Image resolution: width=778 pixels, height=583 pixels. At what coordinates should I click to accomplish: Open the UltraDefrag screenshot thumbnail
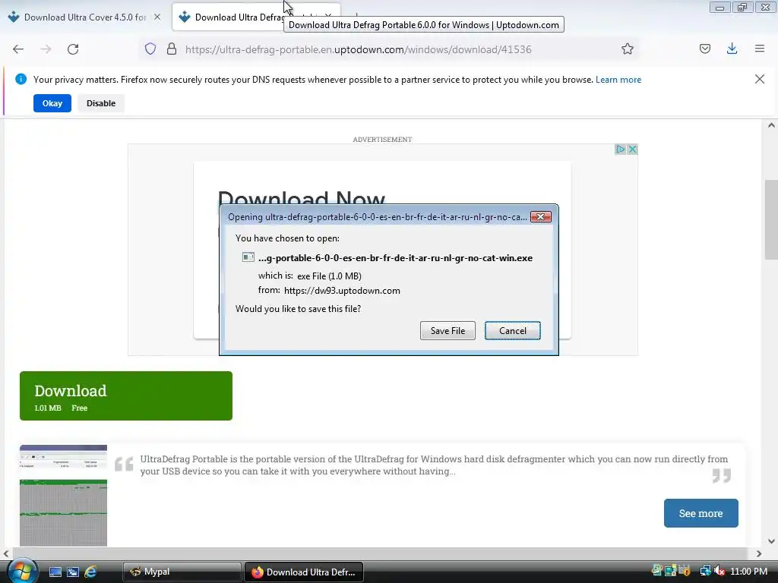(x=64, y=495)
